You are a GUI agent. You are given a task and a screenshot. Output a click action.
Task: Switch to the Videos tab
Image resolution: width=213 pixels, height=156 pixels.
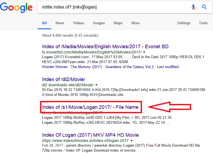(79, 23)
